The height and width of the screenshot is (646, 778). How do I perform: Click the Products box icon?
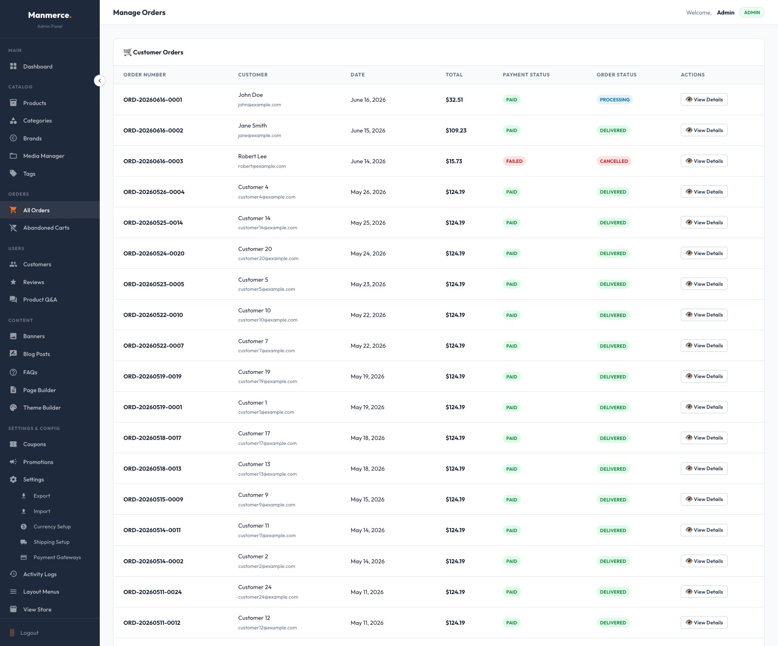tap(13, 103)
